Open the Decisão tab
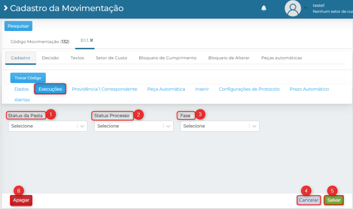Image resolution: width=353 pixels, height=209 pixels. [50, 58]
